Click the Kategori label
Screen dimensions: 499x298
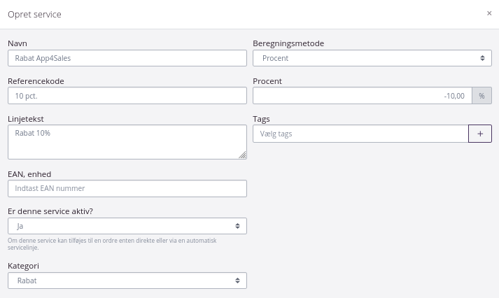(x=23, y=266)
